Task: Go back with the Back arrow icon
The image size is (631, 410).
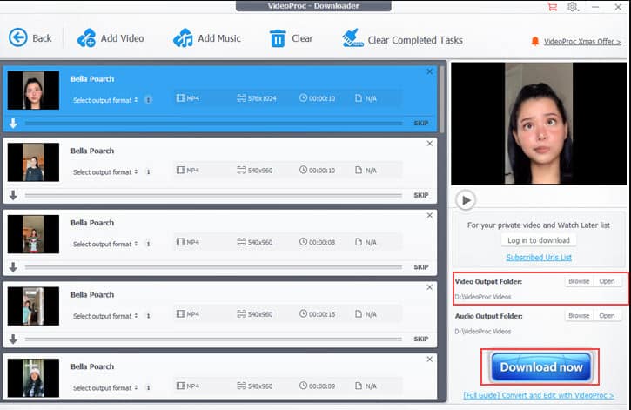Action: (18, 37)
